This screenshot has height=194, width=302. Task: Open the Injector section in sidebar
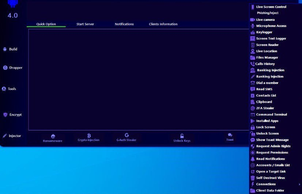[12, 136]
